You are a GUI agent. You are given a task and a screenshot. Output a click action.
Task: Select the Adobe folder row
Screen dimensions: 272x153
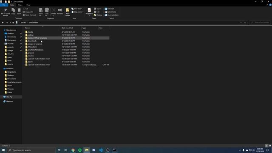tap(67, 32)
